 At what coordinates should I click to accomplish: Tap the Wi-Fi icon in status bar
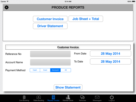[8, 1]
